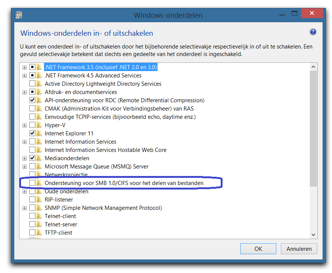Image resolution: width=332 pixels, height=273 pixels.
Task: Close the Windows-onderdelen dialog
Action: pyautogui.click(x=312, y=13)
